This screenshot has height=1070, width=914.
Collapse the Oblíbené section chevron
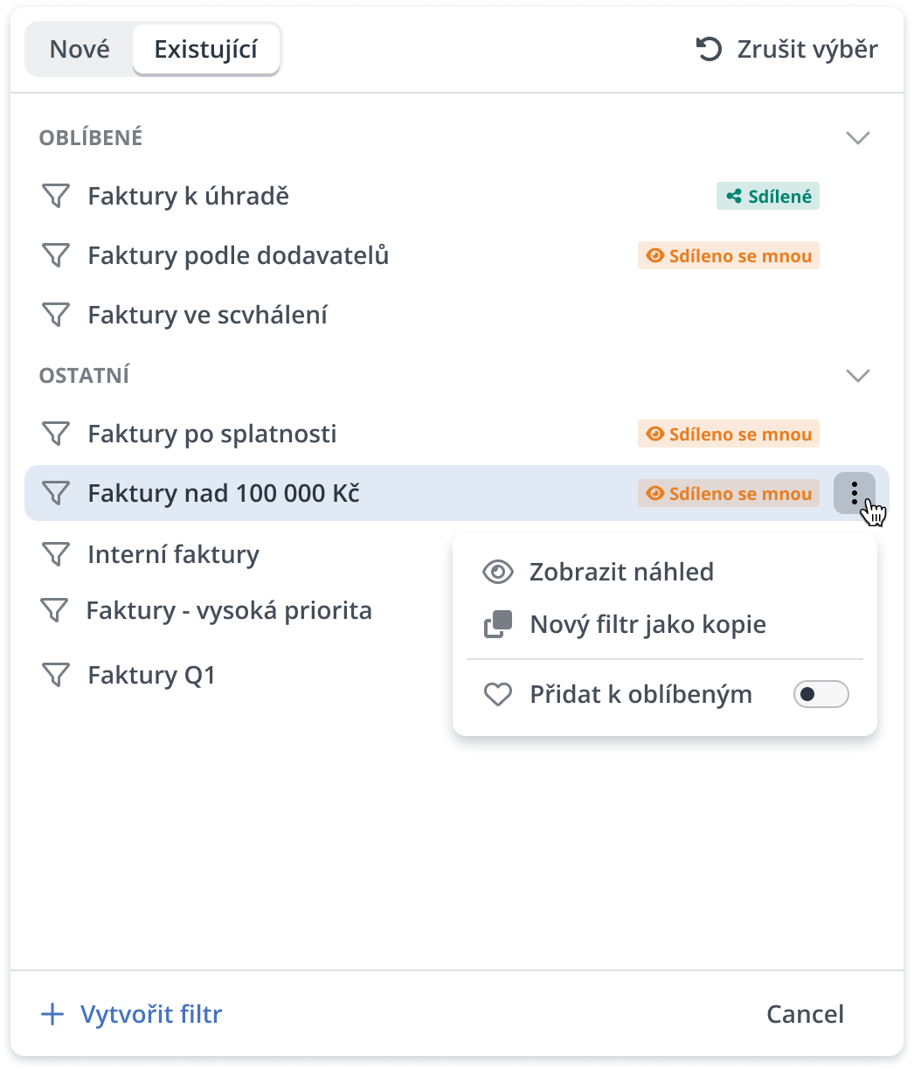pos(858,138)
